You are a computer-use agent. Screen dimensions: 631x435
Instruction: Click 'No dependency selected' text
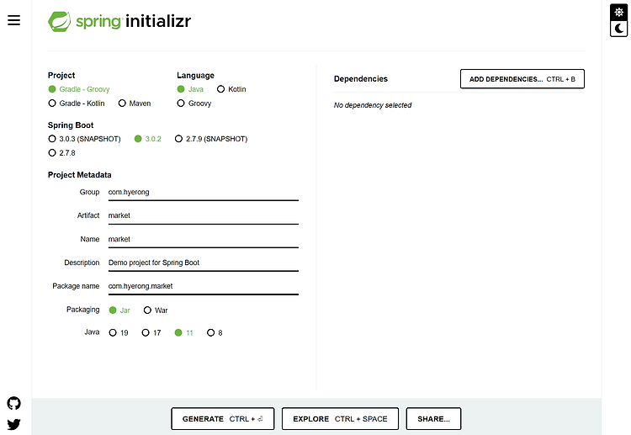[373, 105]
